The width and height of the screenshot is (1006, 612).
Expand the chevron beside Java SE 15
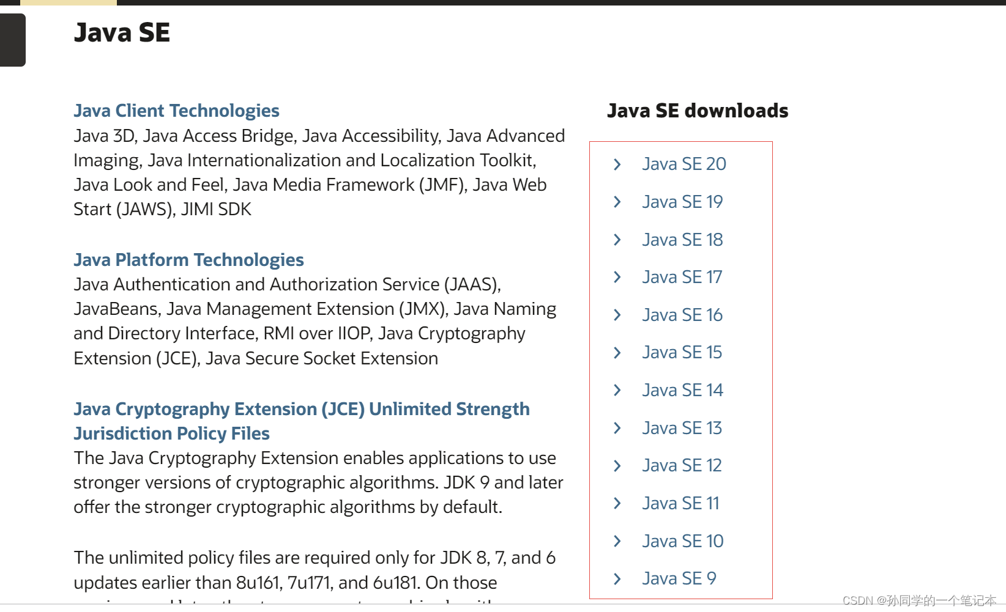pos(617,353)
